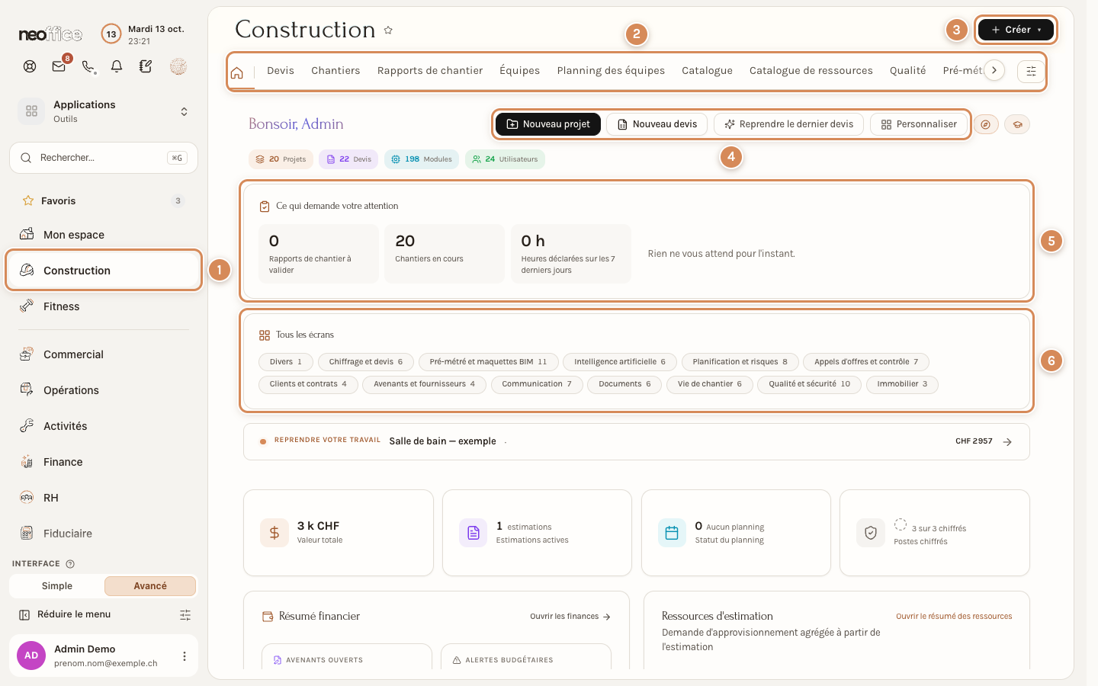Focus the Rechercher search field
The image size is (1098, 686).
104,158
